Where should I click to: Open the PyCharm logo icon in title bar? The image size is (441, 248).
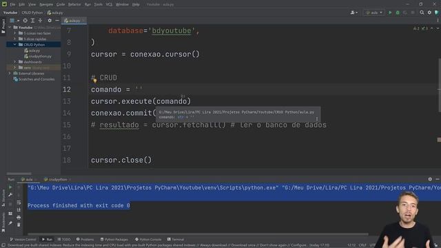[4, 4]
